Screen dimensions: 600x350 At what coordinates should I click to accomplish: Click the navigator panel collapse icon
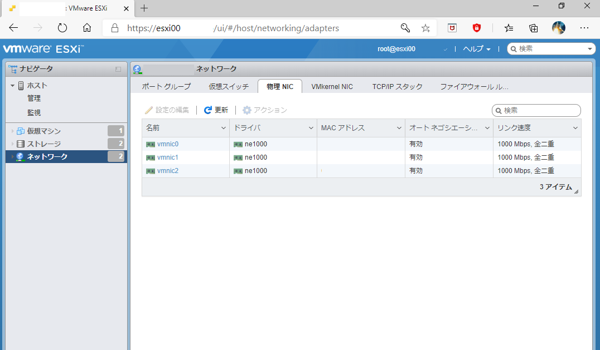118,69
